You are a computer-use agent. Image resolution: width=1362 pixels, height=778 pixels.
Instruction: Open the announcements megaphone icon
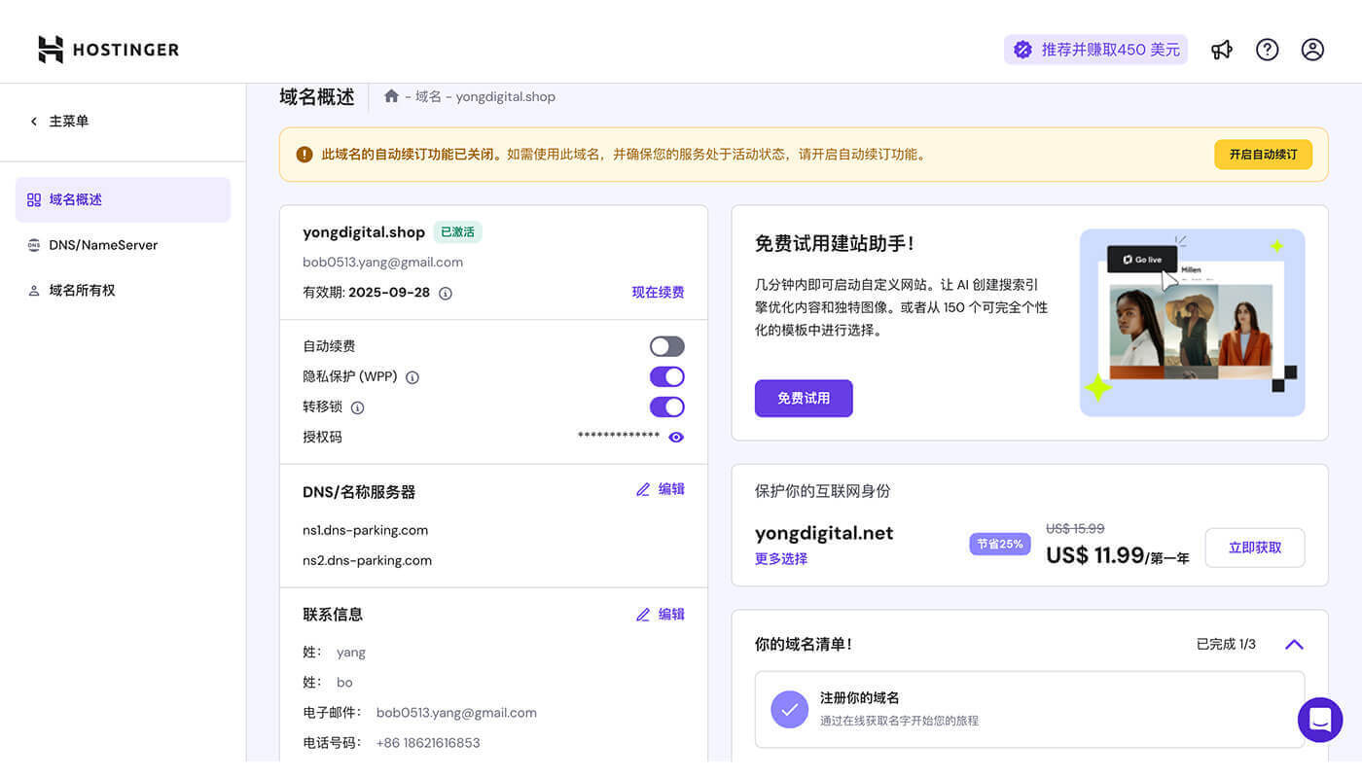tap(1222, 50)
